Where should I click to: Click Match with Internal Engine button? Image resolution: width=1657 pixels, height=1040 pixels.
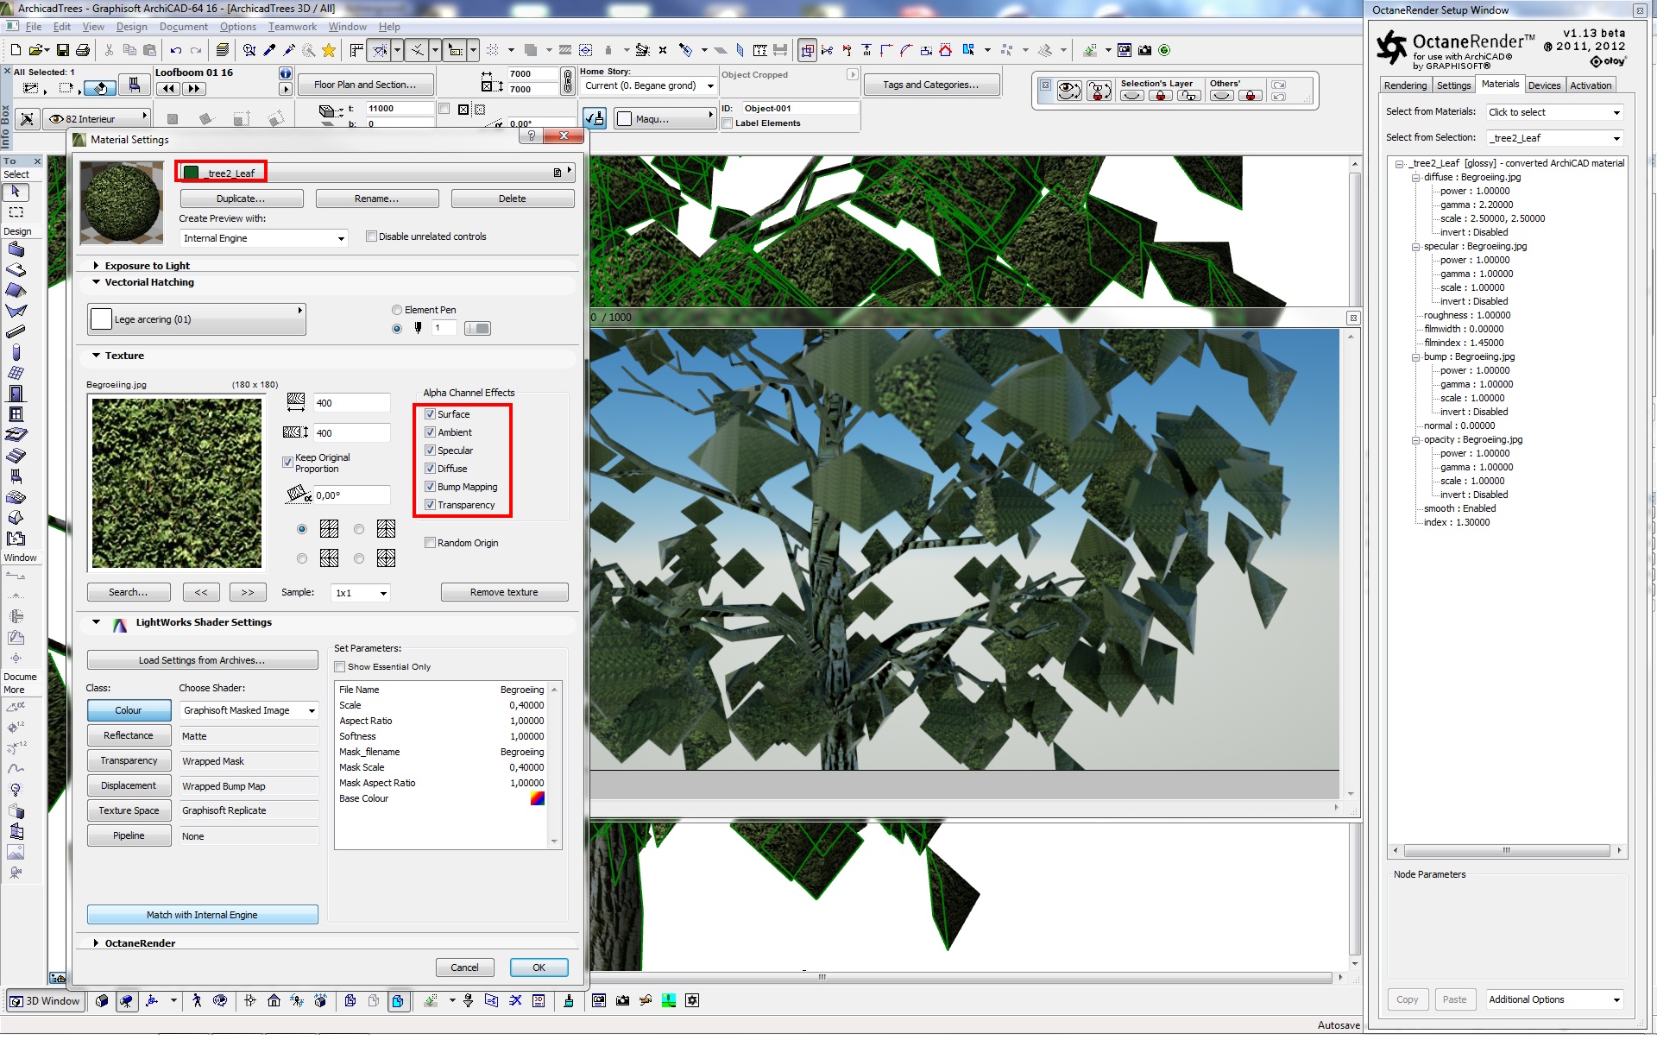click(x=202, y=915)
